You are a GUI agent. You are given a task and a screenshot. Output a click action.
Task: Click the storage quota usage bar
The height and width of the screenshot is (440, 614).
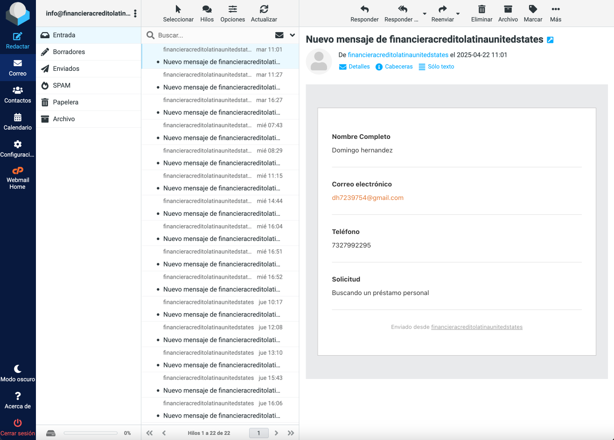coord(91,433)
